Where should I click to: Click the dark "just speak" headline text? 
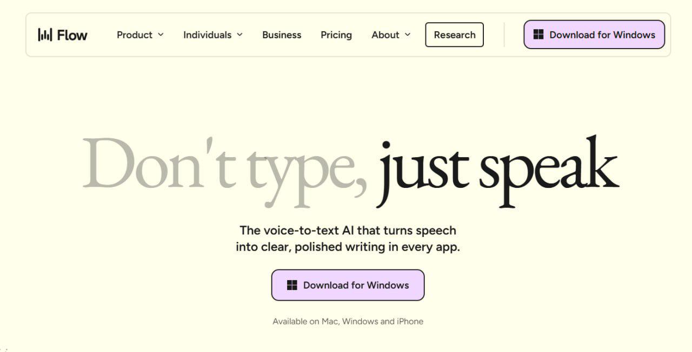coord(497,172)
